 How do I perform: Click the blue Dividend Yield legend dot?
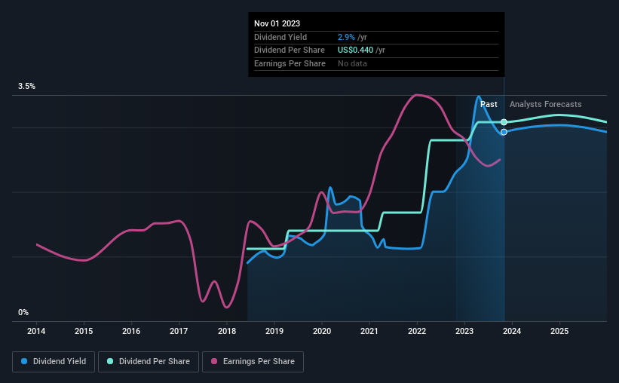click(24, 361)
